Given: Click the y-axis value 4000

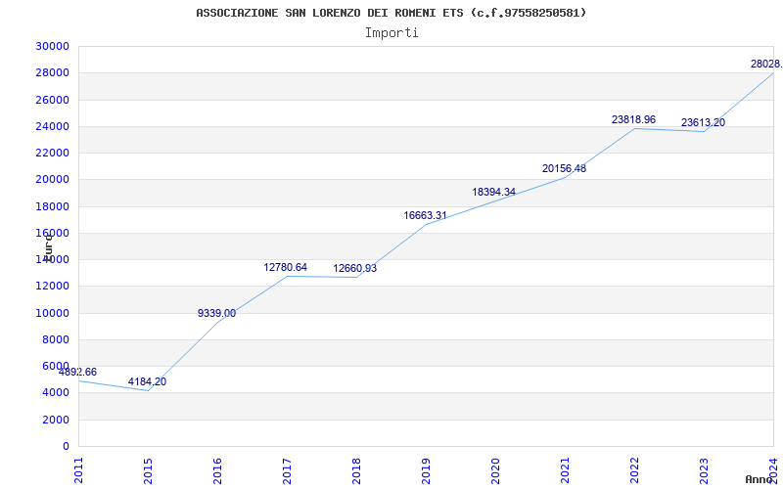Looking at the screenshot, I should 56,393.
